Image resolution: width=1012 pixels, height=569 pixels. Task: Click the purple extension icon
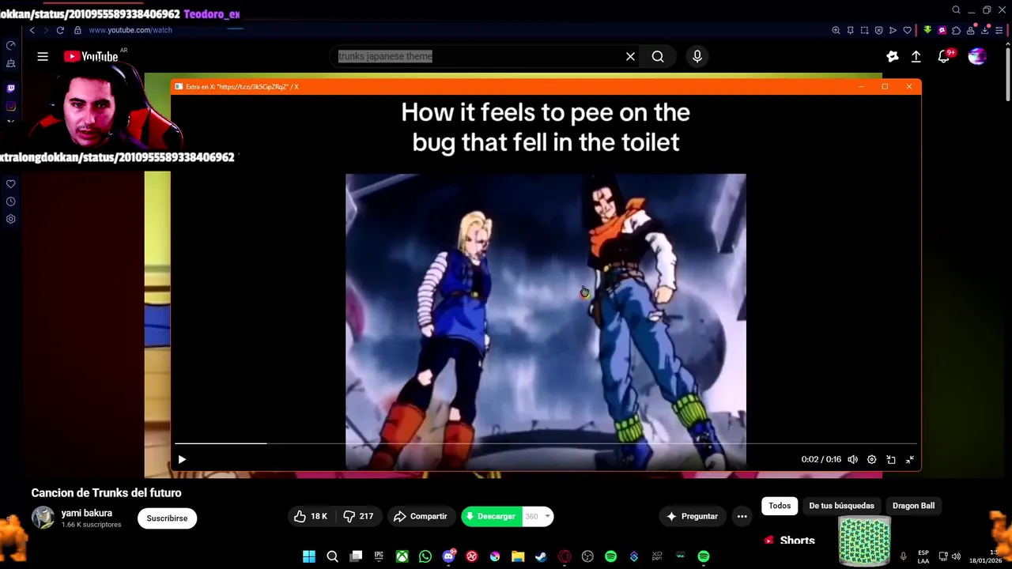(x=942, y=30)
